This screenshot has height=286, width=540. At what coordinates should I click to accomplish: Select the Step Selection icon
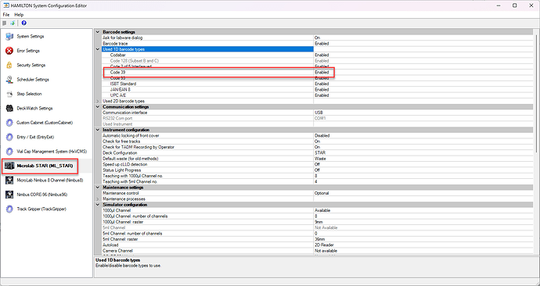pyautogui.click(x=9, y=94)
